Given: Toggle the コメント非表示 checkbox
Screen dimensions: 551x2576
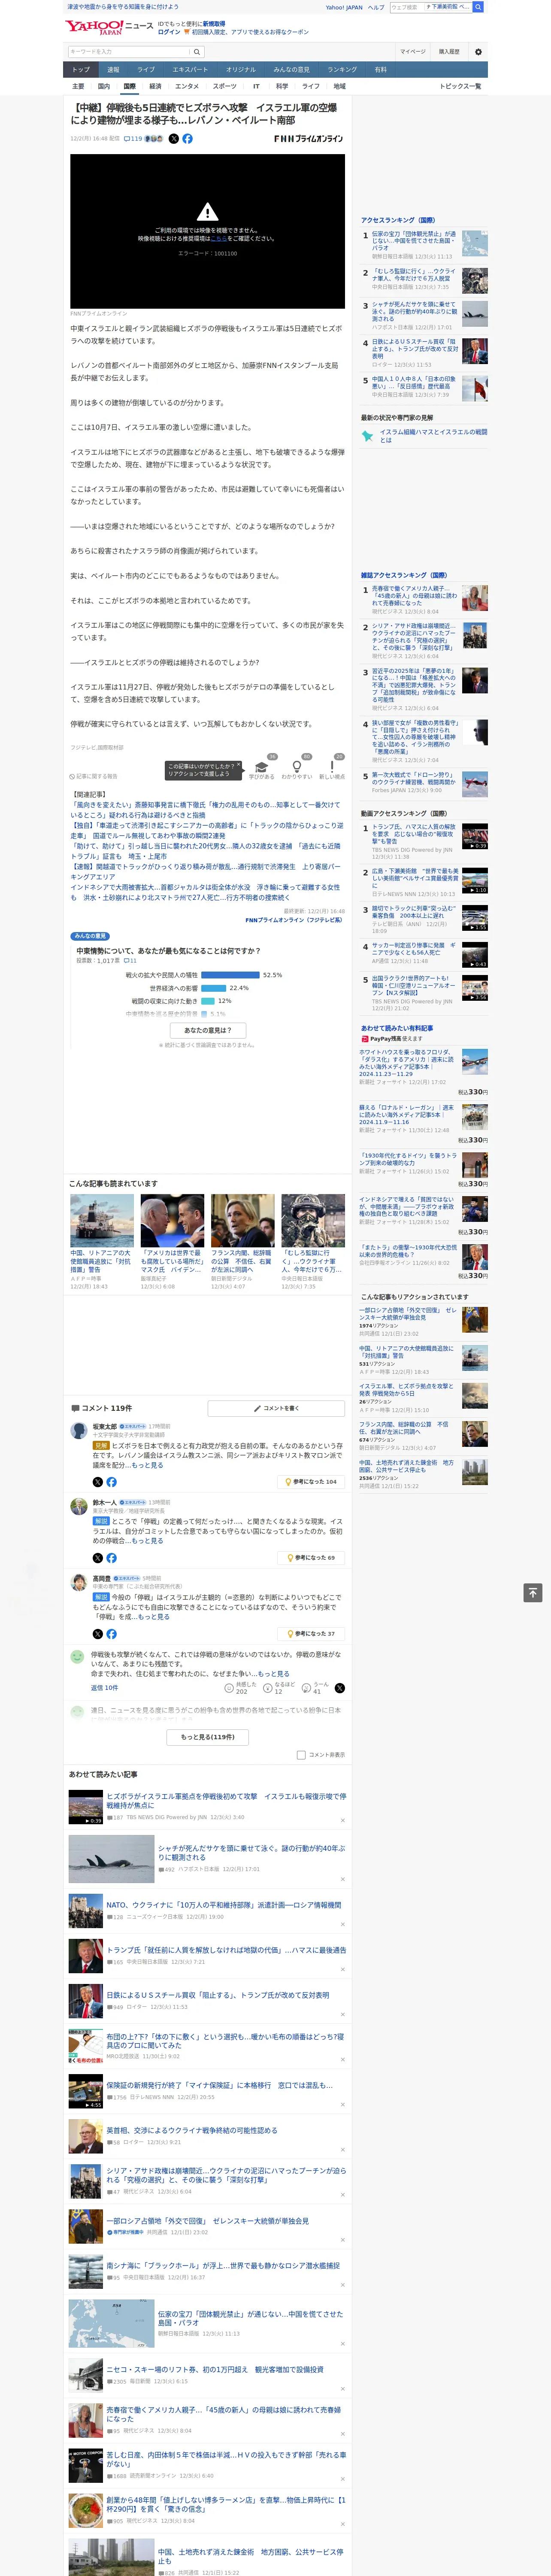Looking at the screenshot, I should point(301,1755).
